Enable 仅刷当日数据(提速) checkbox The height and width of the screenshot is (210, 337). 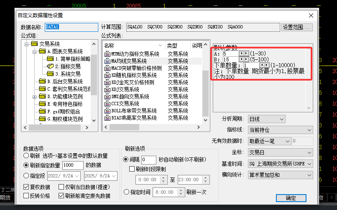61,187
